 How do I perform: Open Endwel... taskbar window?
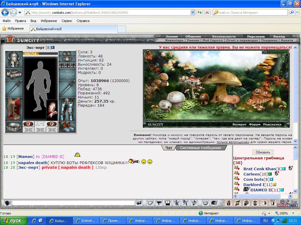click(x=86, y=221)
